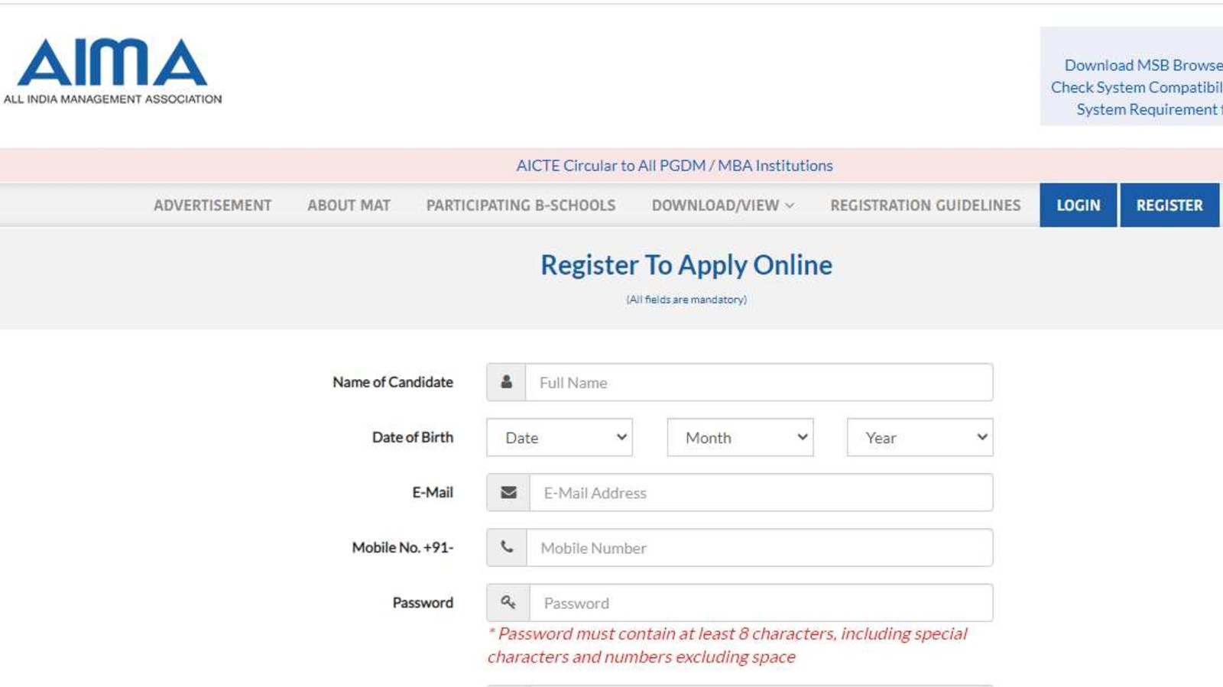Open the ADVERTISEMENT menu item
Viewport: 1223px width, 687px height.
212,205
